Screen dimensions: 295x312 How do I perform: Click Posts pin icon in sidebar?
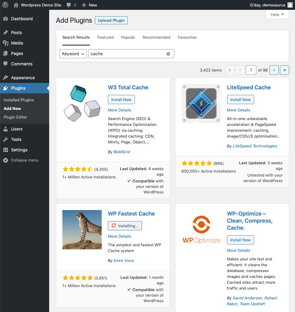(6, 33)
